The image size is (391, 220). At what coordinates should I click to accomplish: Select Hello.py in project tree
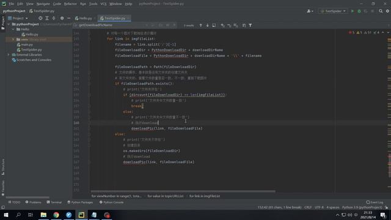click(30, 34)
